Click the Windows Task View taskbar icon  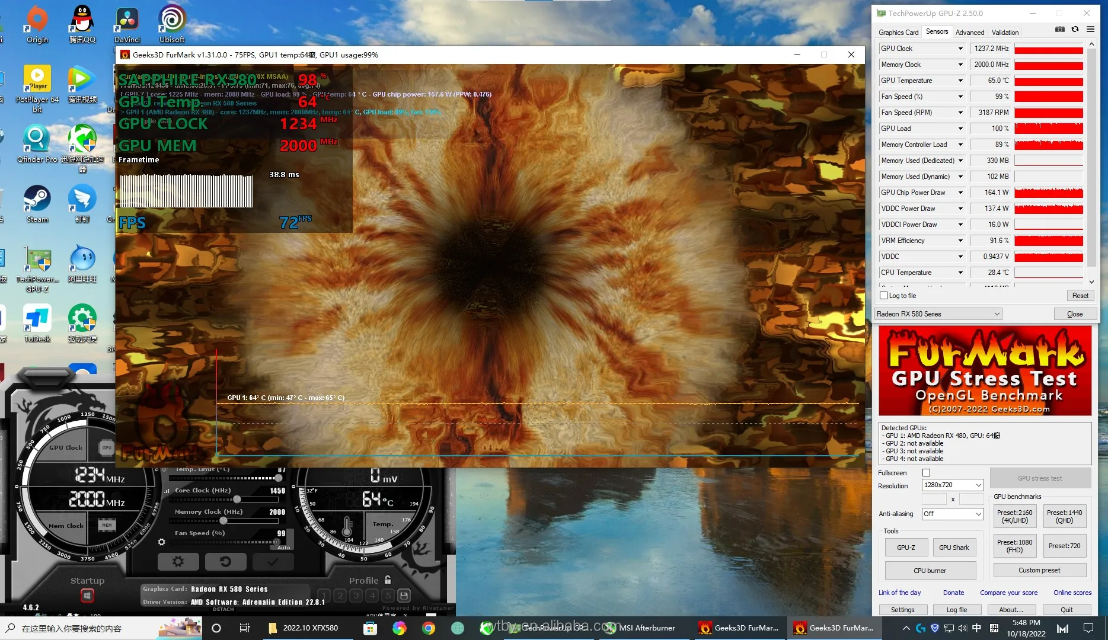(x=244, y=628)
